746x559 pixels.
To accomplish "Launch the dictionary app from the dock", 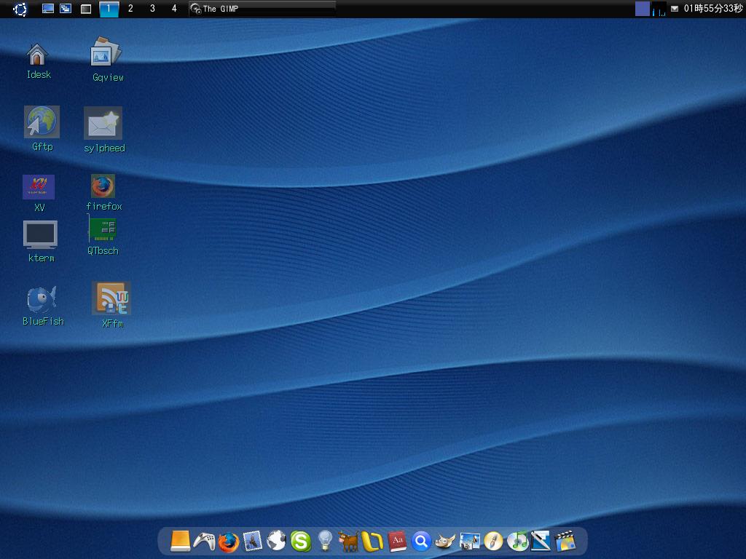I will (398, 541).
